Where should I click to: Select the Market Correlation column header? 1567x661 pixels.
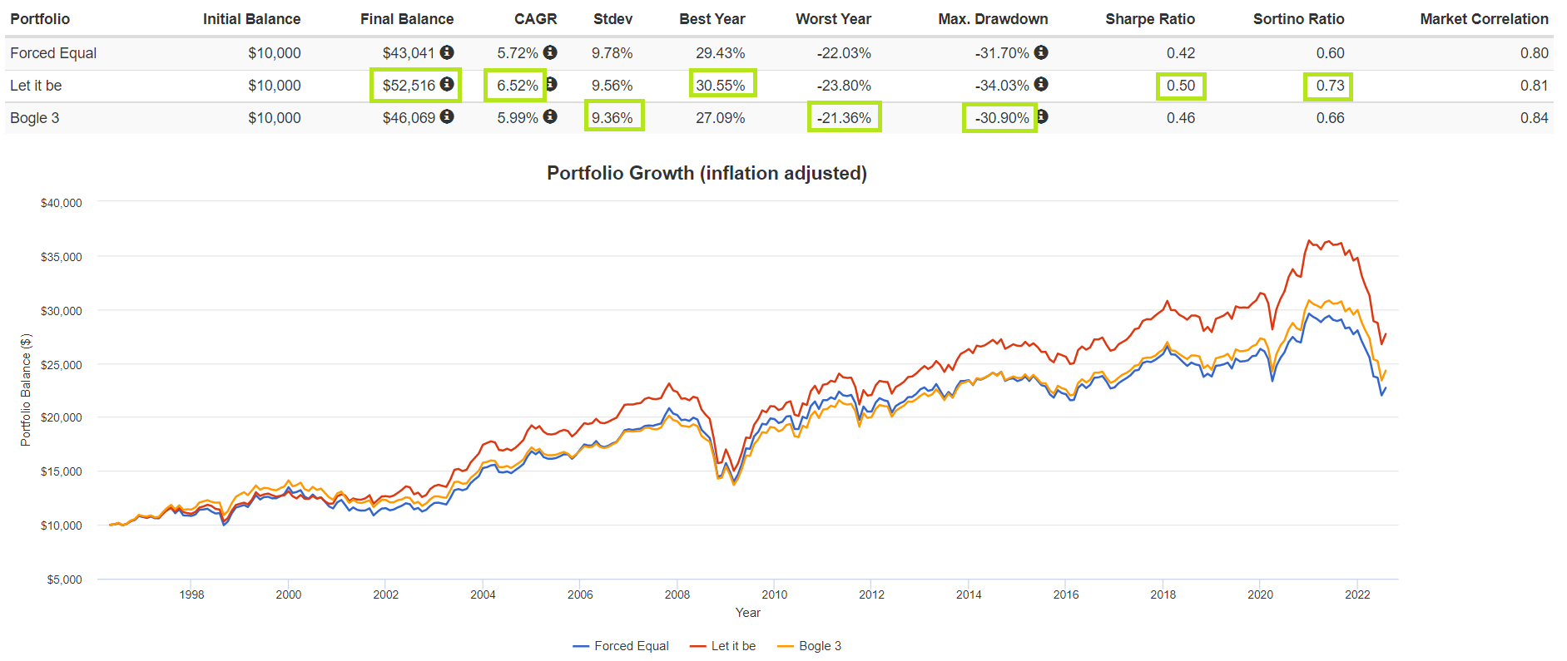1484,19
